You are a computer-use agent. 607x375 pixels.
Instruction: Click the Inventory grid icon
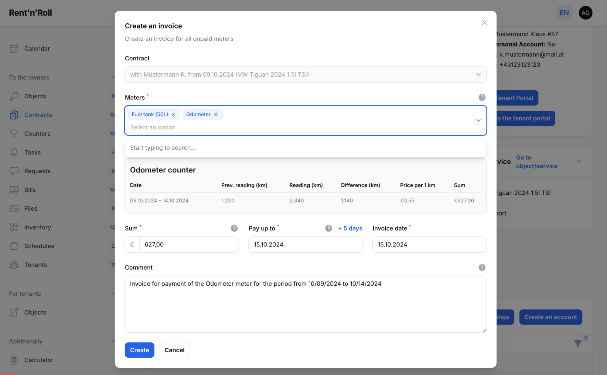(14, 227)
